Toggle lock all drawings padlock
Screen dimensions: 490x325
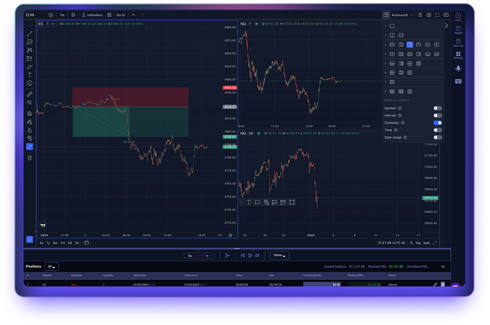30,130
